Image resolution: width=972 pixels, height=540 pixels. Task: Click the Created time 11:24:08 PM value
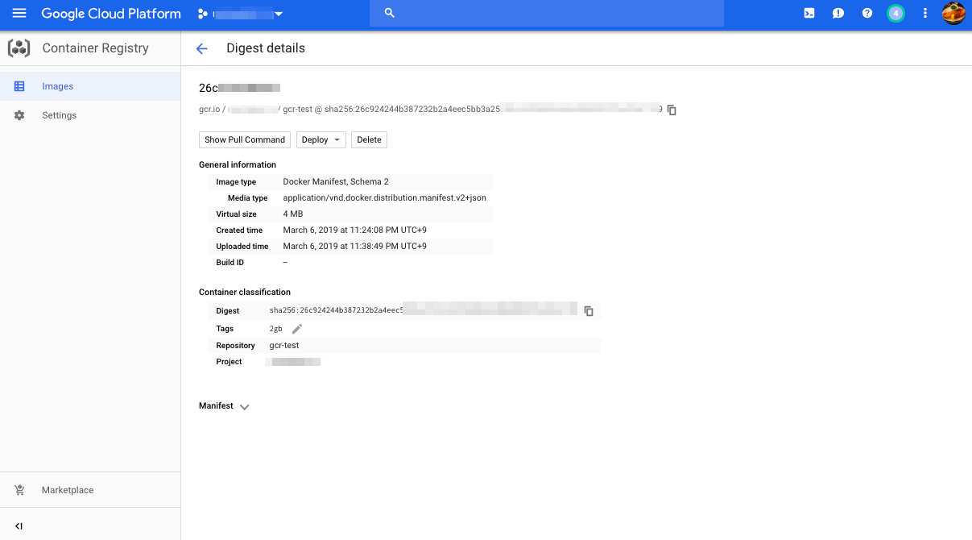coord(355,231)
